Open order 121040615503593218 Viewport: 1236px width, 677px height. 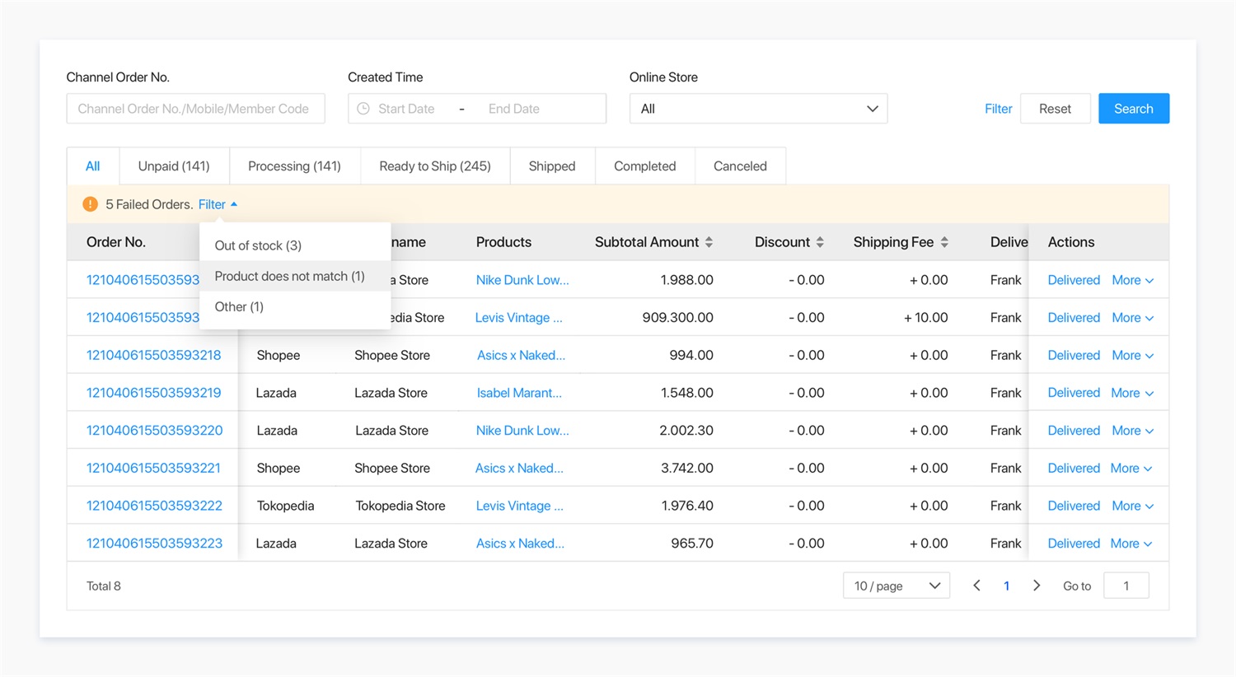coord(153,355)
